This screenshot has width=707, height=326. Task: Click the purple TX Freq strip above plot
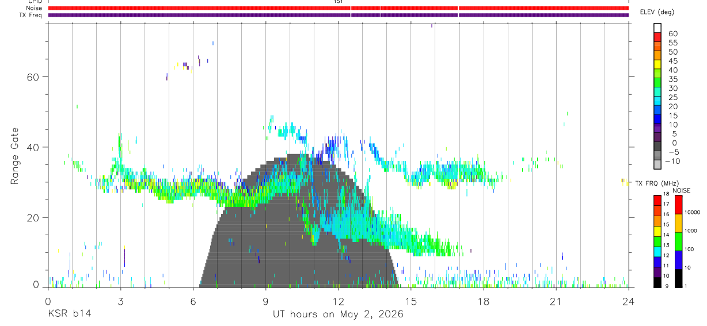pyautogui.click(x=339, y=15)
